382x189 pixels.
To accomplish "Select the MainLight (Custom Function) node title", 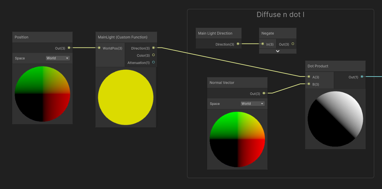I will [122, 37].
